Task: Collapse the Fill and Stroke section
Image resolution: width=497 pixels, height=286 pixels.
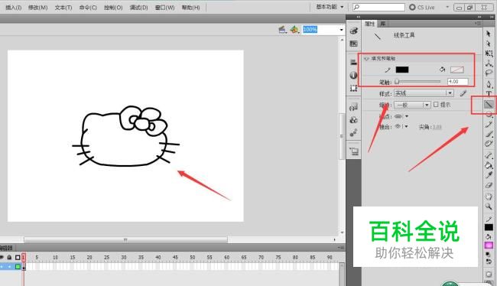Action: [x=367, y=59]
